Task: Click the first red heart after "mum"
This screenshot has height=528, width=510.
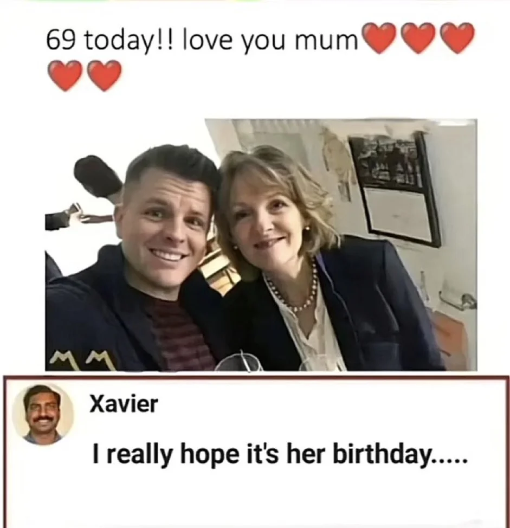Action: point(379,38)
